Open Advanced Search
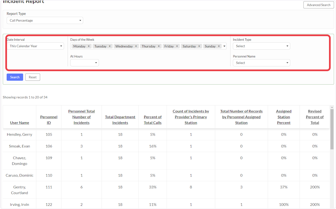This screenshot has width=336, height=209. (319, 5)
